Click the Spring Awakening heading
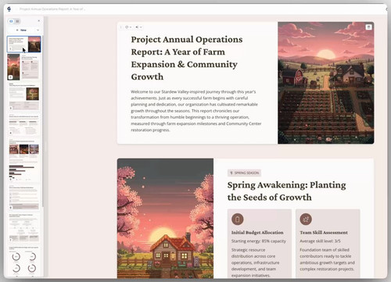 [x=286, y=191]
